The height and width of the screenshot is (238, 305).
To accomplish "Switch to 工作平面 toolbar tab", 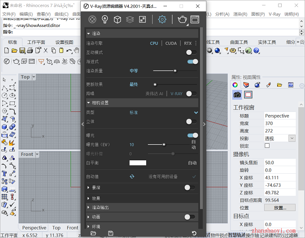I will [36, 42].
